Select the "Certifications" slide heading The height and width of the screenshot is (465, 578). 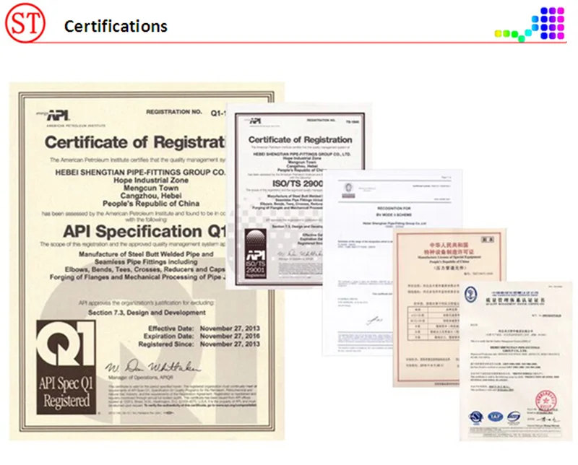coord(116,26)
